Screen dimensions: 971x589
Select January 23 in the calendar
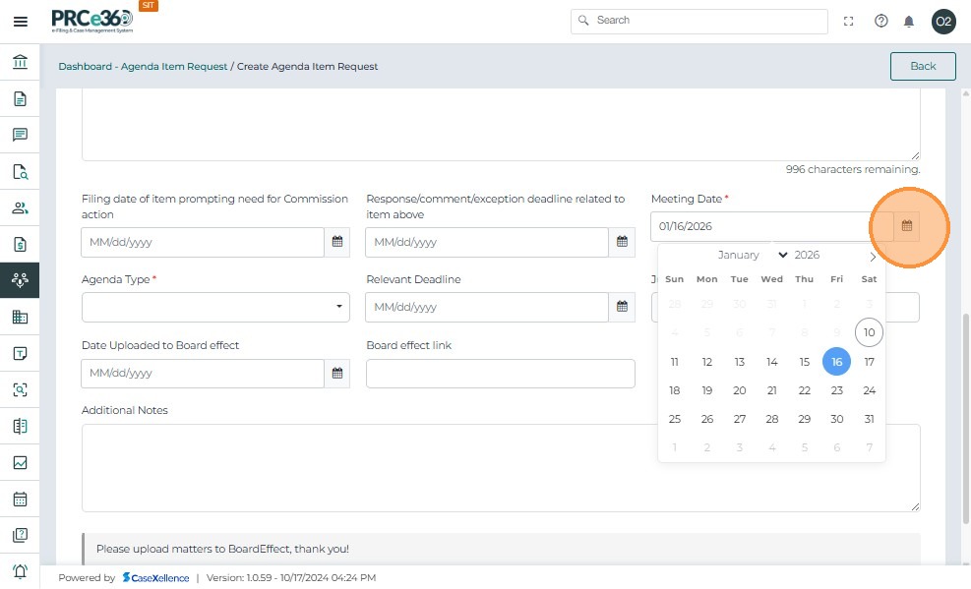click(836, 390)
